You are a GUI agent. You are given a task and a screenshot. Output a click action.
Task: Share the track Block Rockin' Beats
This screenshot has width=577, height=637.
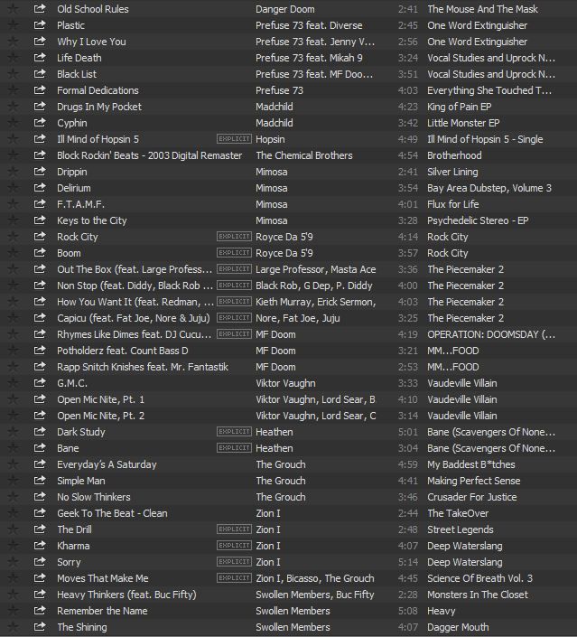click(x=39, y=155)
